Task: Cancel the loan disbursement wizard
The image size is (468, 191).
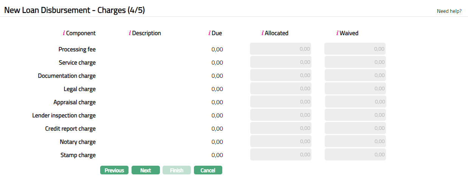Action: [208, 170]
